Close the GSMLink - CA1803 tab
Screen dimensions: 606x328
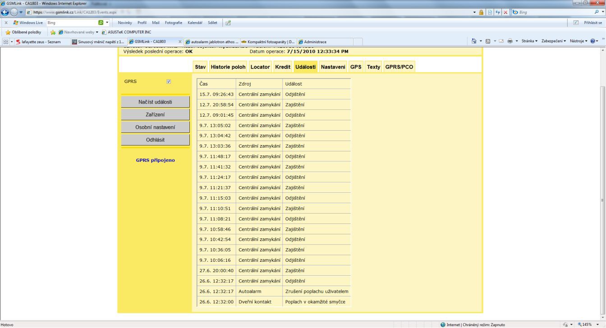[180, 42]
